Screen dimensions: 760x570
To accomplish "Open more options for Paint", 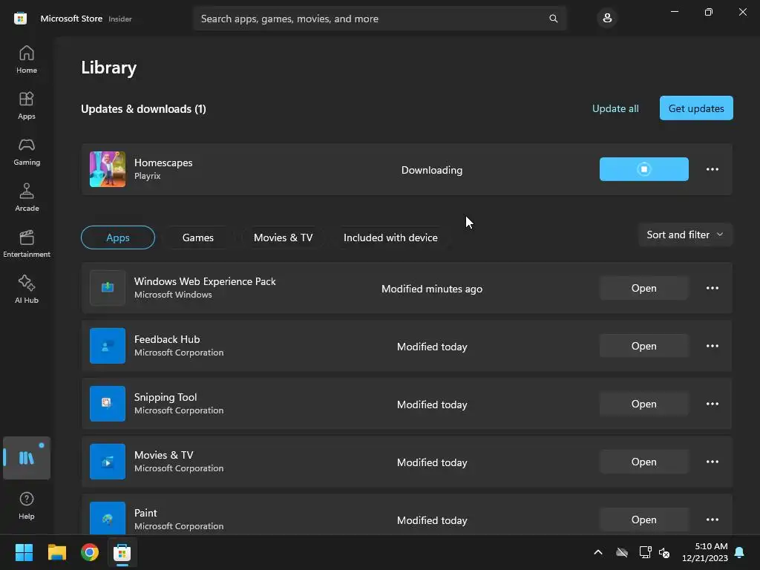I will pyautogui.click(x=712, y=520).
